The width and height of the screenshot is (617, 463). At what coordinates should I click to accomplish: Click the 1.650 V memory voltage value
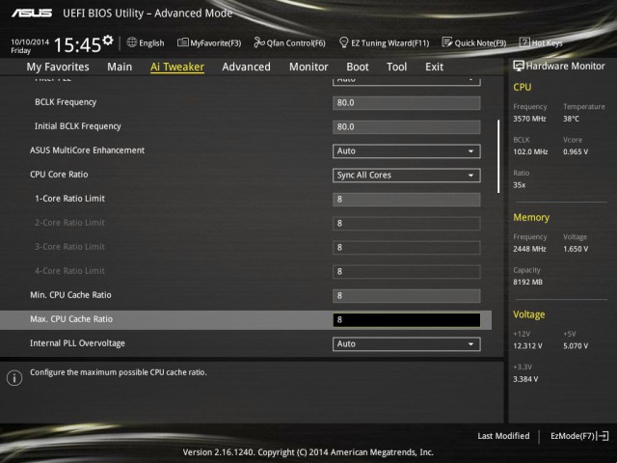point(576,249)
